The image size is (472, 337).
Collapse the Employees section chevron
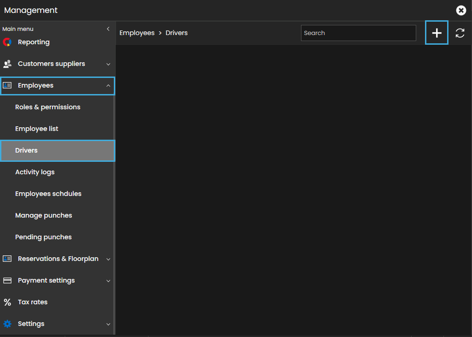click(108, 86)
